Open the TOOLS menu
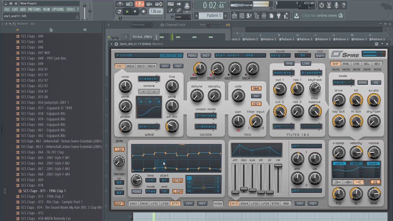The width and height of the screenshot is (393, 221). [71, 10]
